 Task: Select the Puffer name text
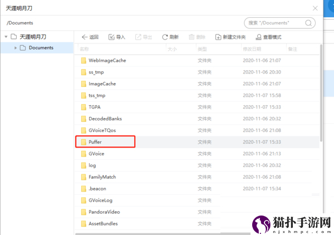point(95,142)
